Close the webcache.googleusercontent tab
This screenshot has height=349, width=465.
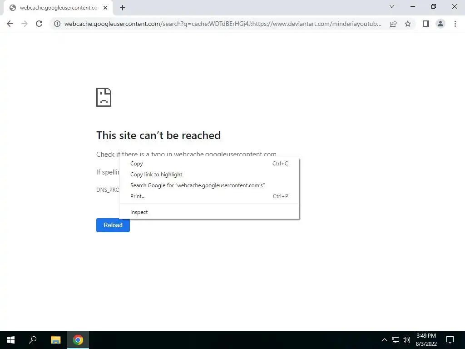[x=105, y=8]
